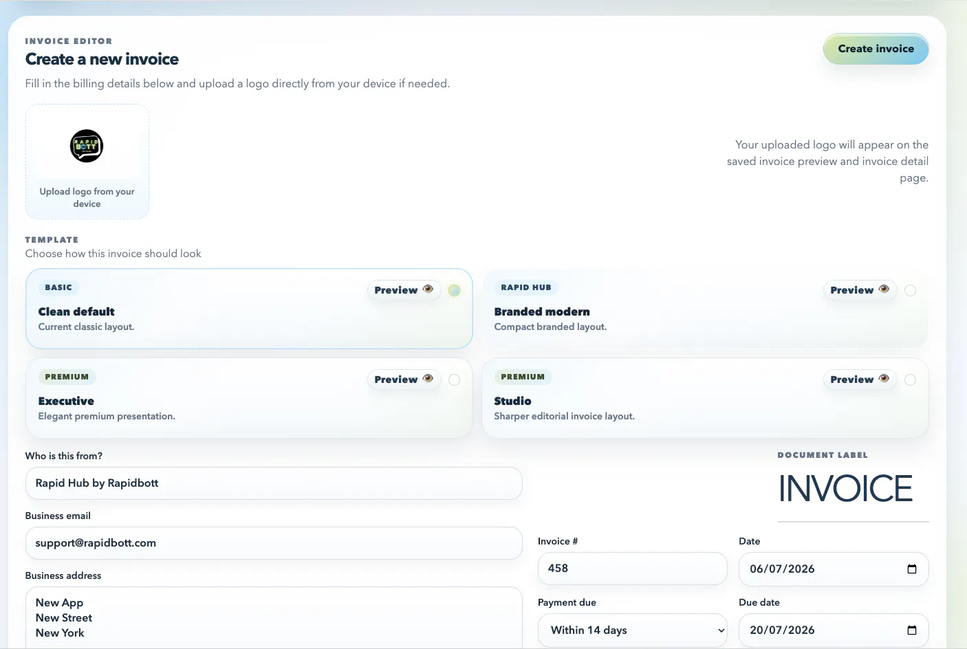This screenshot has height=649, width=967.
Task: Click the eye icon in Branded modern preview
Action: coord(884,289)
